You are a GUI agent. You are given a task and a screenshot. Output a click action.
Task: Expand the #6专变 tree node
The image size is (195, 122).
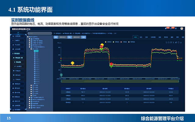[31, 94]
